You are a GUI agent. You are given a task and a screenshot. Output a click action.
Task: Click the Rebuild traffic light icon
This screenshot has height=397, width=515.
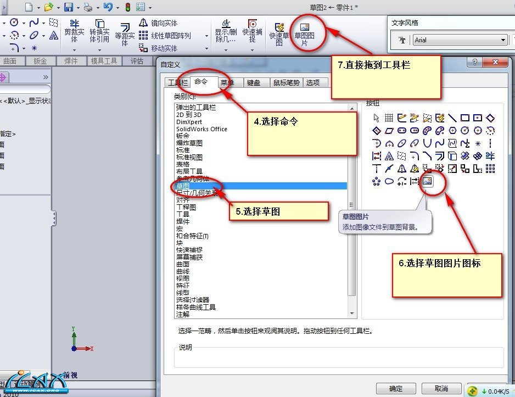128,7
